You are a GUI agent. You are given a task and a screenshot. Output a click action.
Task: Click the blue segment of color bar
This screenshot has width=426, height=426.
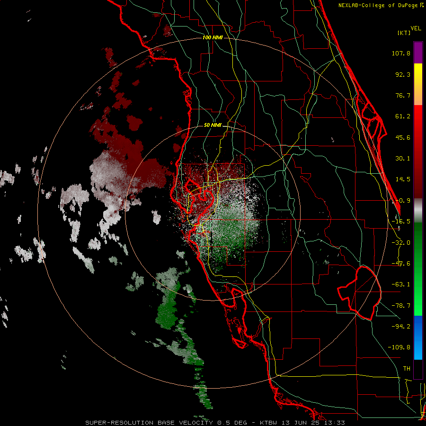click(x=418, y=337)
